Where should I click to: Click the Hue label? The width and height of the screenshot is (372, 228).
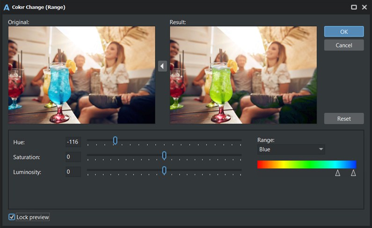point(19,142)
